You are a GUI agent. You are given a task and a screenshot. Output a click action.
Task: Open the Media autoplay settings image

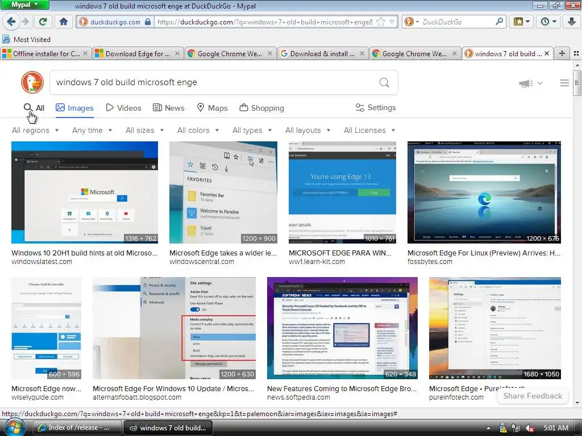pos(174,328)
